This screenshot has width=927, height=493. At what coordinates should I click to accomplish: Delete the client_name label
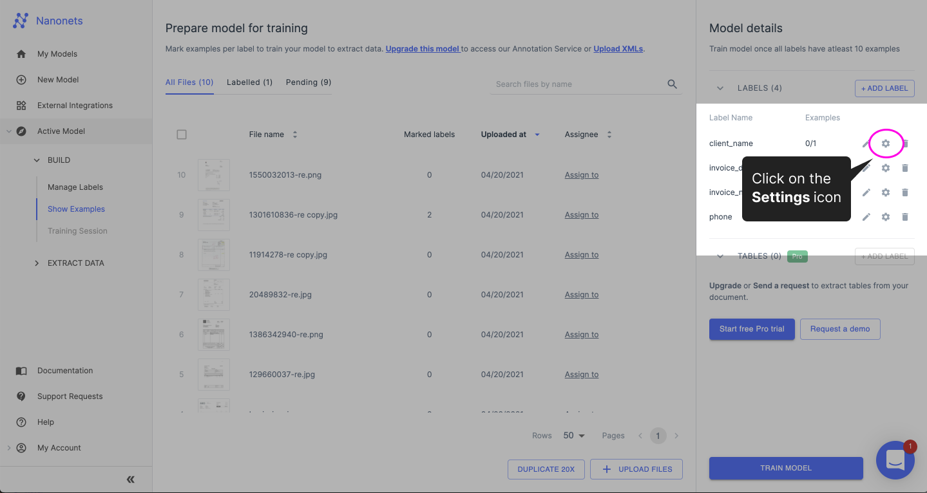(x=905, y=144)
